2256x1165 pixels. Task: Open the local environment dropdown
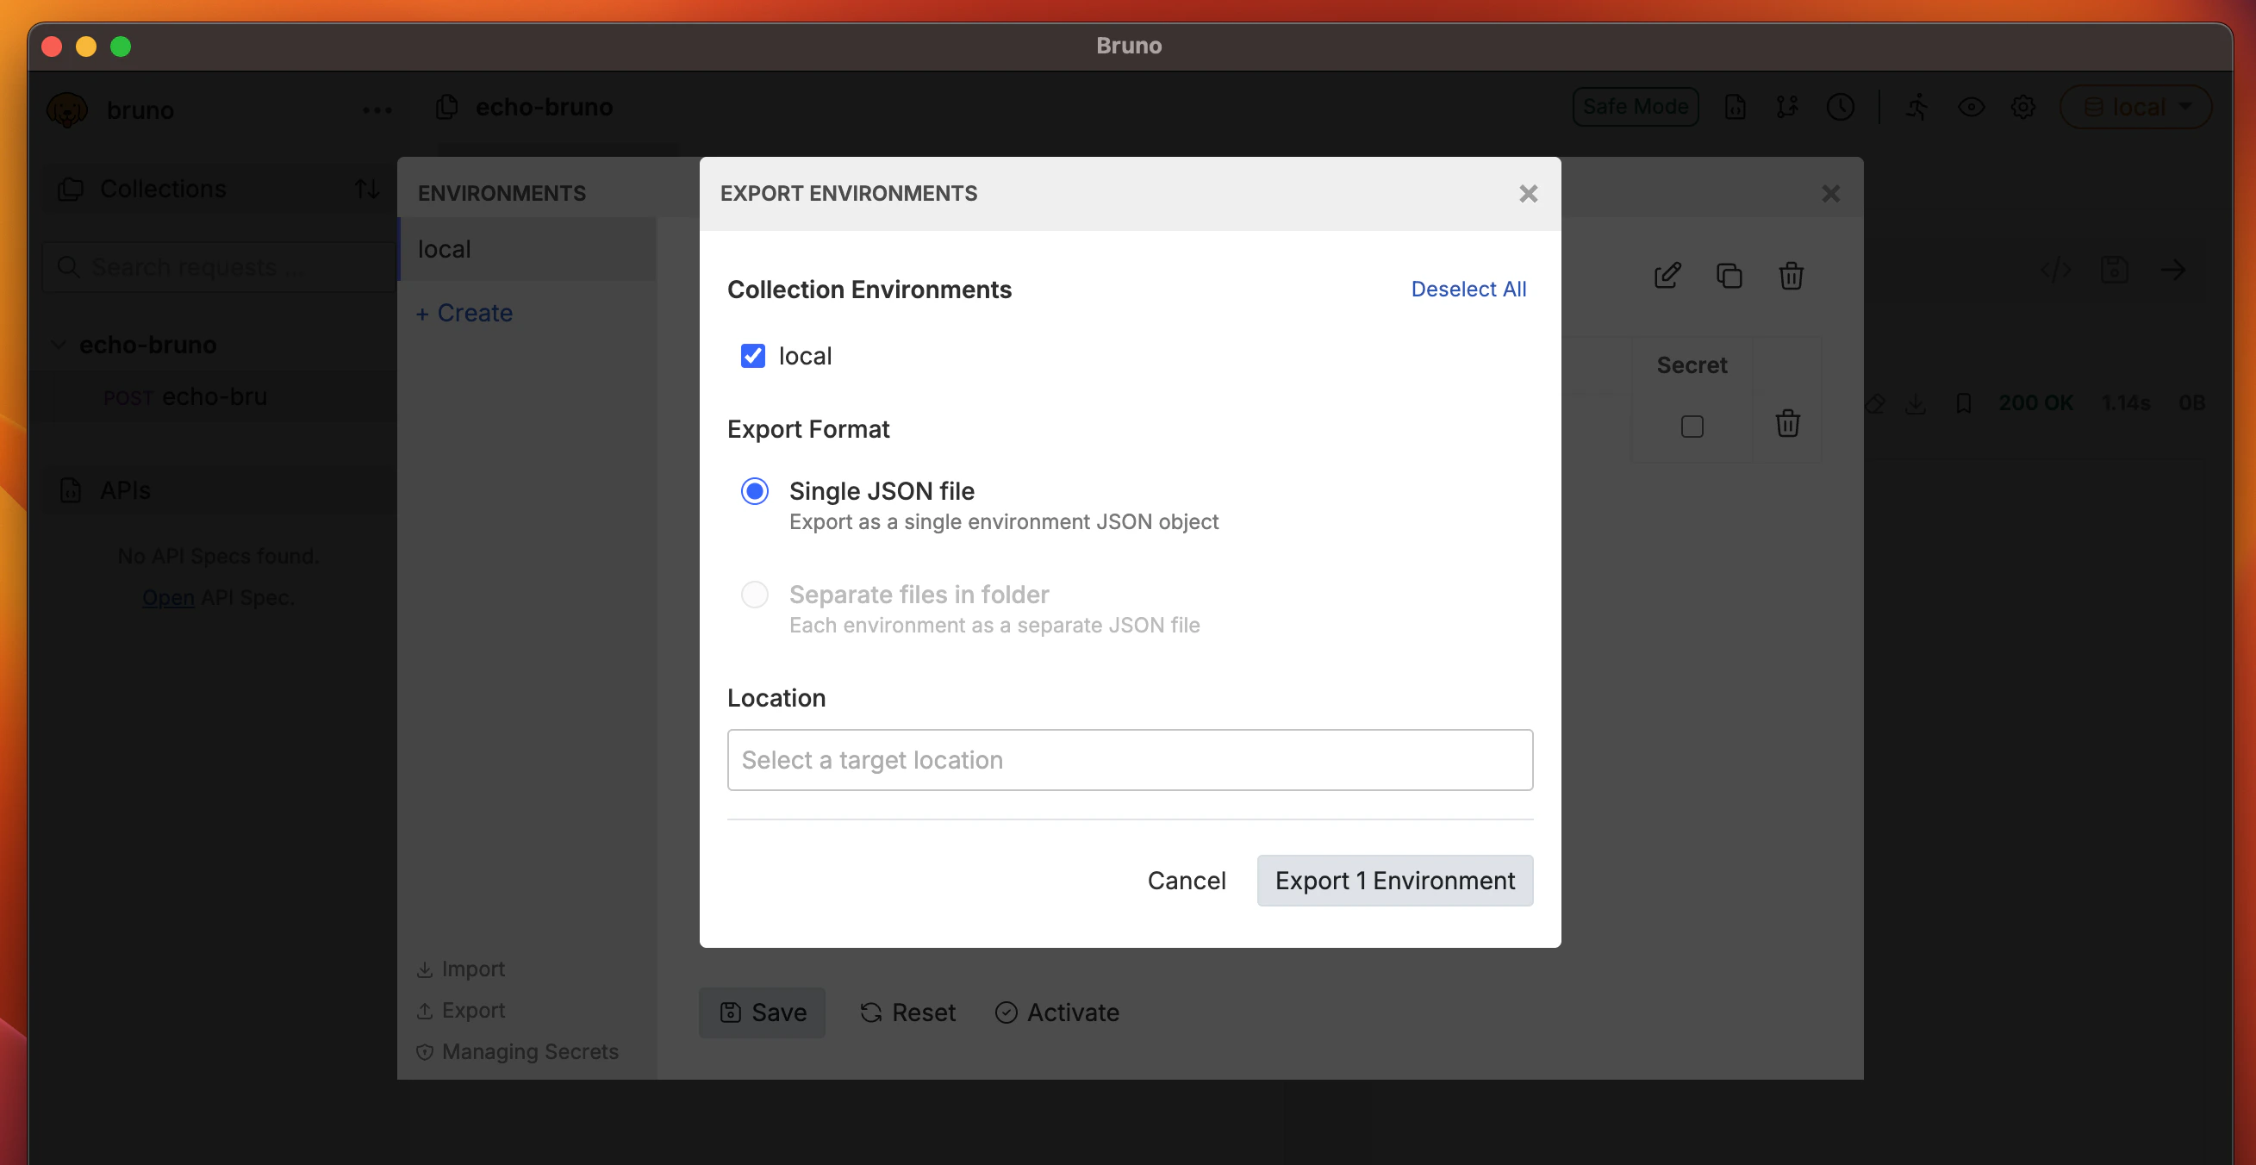(2135, 107)
